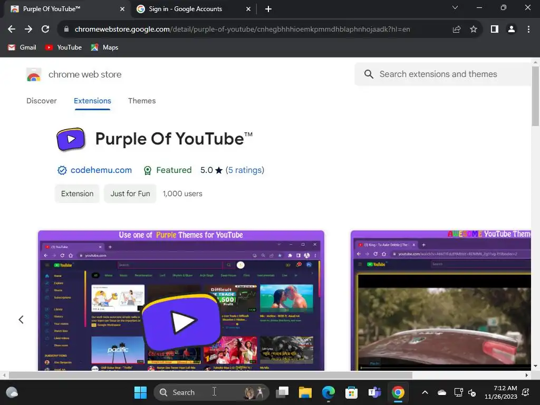Click the Just for Fun category chip
The width and height of the screenshot is (540, 405).
[130, 194]
